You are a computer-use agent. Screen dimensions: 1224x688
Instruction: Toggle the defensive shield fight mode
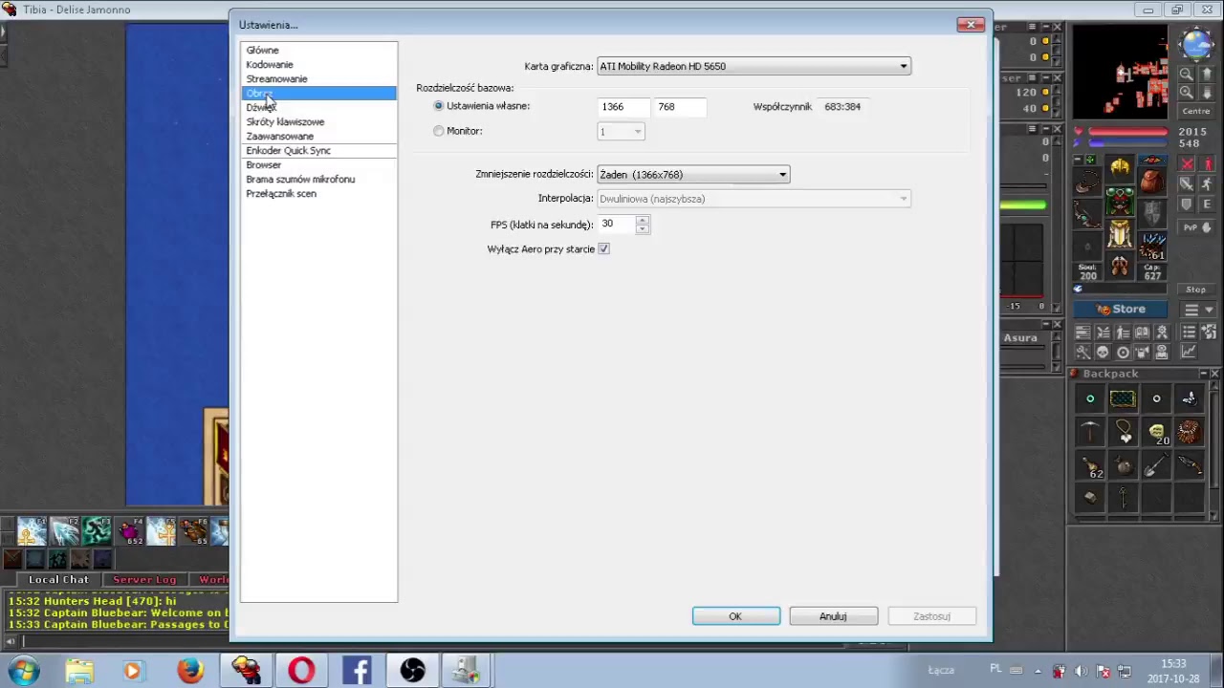coord(1187,204)
